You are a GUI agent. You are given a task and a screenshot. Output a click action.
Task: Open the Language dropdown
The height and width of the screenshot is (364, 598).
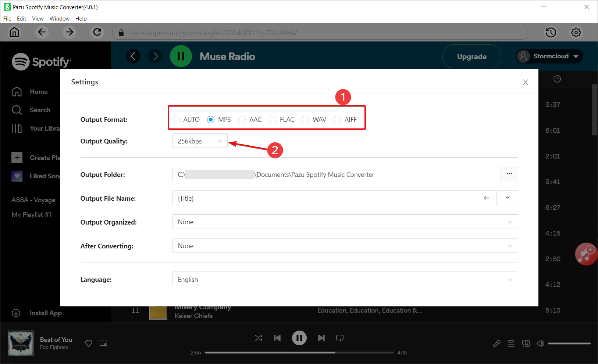345,279
